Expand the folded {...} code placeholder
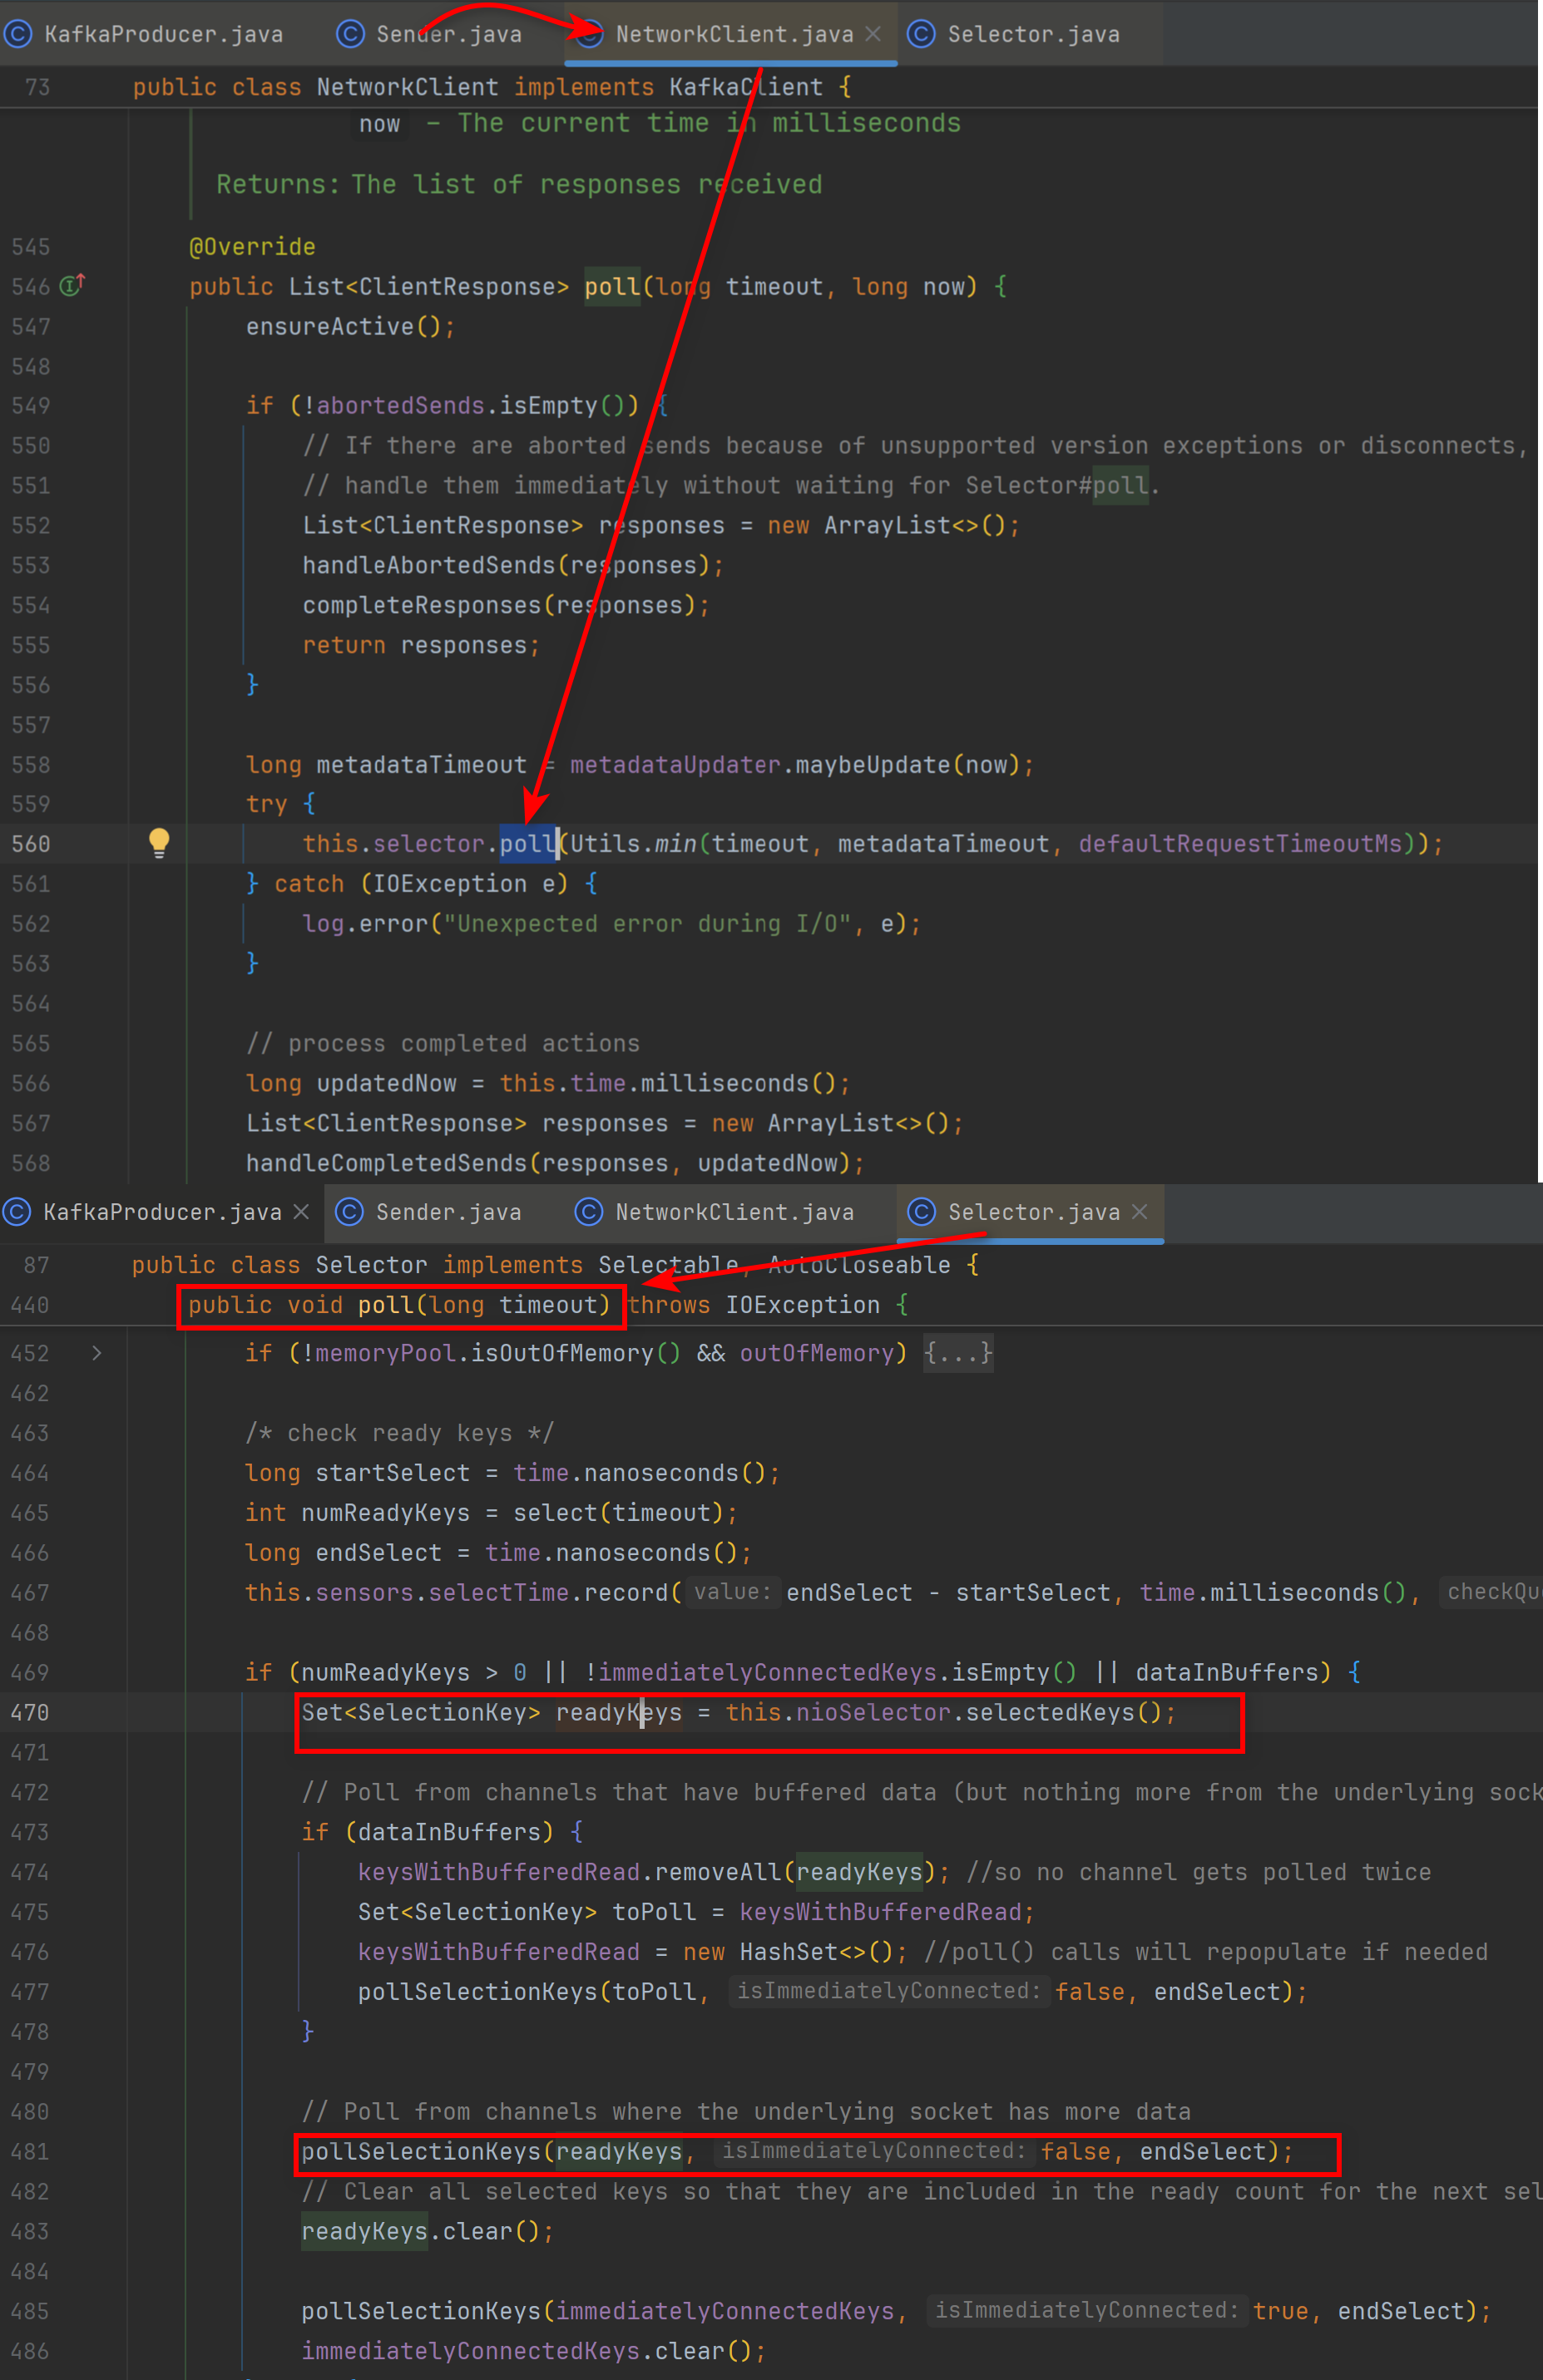 [x=957, y=1353]
